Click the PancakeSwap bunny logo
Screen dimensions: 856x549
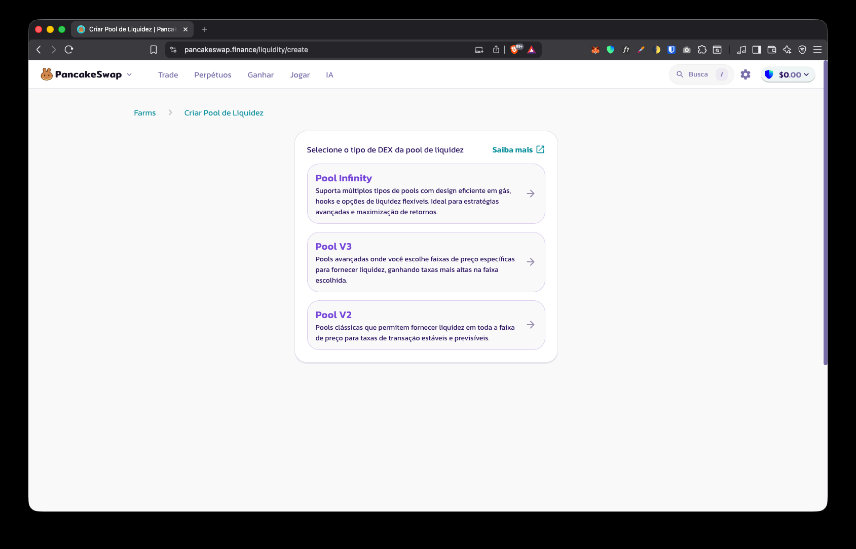tap(47, 74)
